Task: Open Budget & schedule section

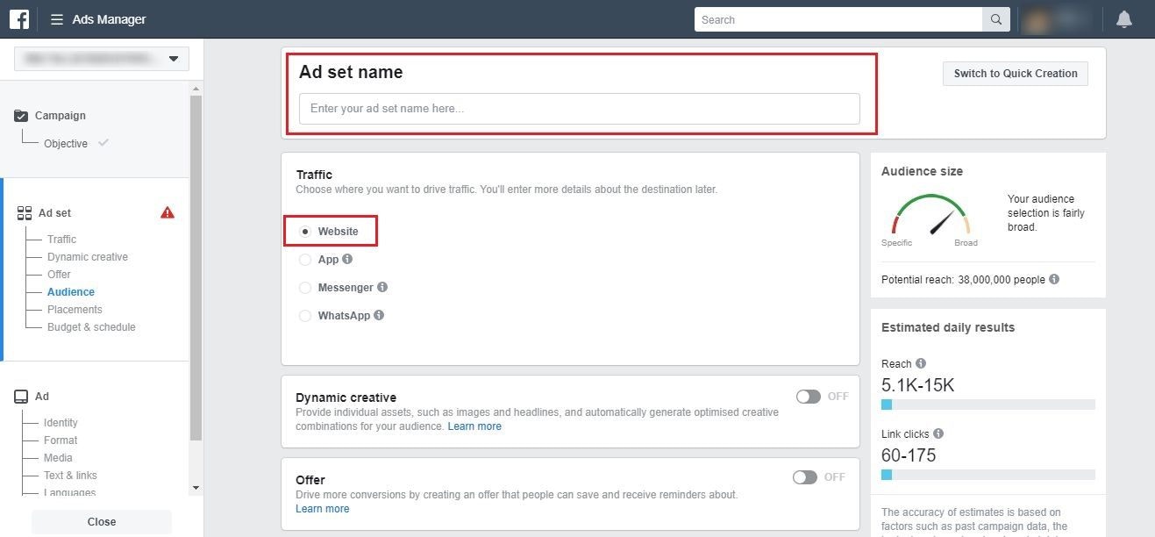Action: point(91,326)
